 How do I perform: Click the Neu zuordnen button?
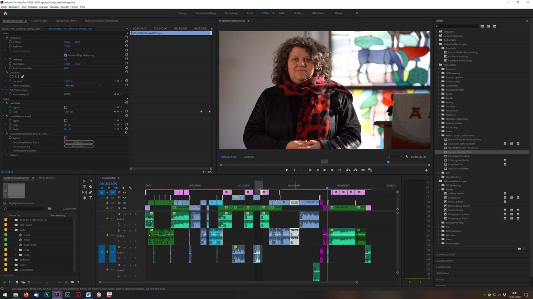[79, 146]
